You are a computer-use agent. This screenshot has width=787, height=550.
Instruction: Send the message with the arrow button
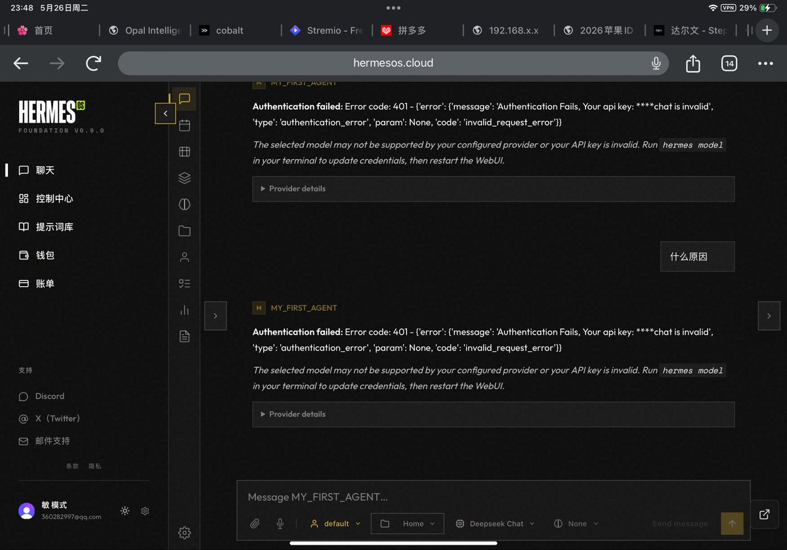[x=732, y=523]
